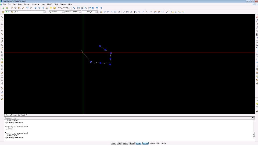Open the Format menu
The width and height of the screenshot is (258, 146).
tap(27, 4)
